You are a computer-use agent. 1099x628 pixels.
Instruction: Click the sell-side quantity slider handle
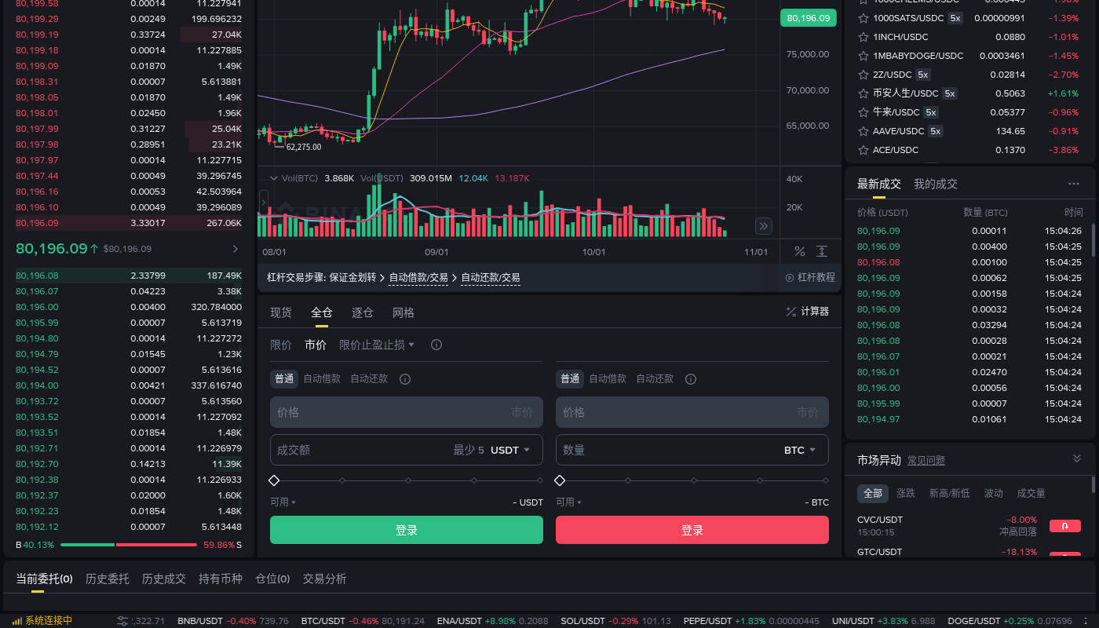[x=560, y=480]
